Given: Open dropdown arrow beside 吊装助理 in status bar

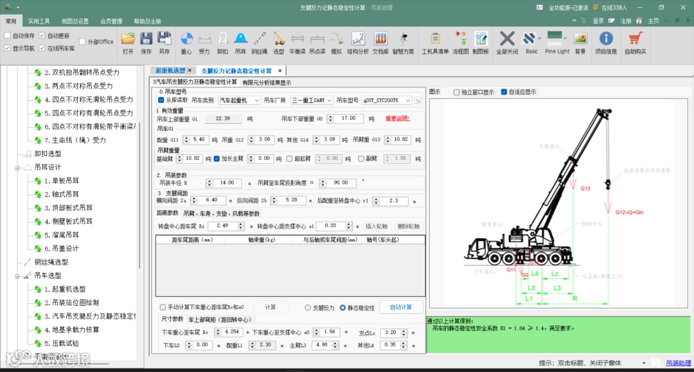Looking at the screenshot, I should 643,363.
